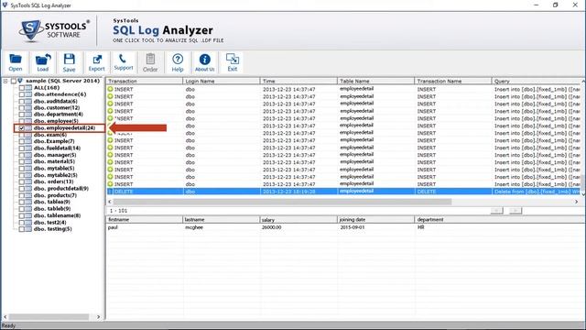Collapse the sample database tree node

5,81
